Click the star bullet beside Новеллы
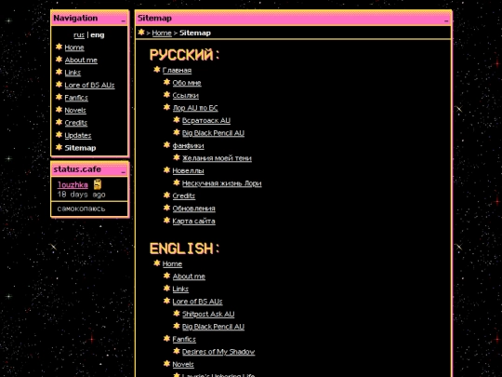The height and width of the screenshot is (377, 502). point(166,170)
